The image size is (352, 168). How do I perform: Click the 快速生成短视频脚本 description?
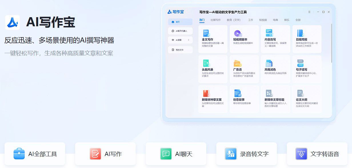243,43
